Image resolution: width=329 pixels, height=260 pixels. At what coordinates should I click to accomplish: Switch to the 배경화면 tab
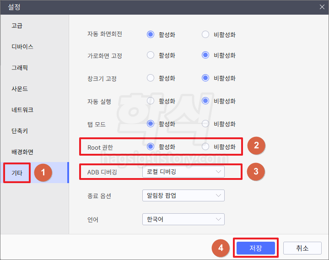[22, 152]
